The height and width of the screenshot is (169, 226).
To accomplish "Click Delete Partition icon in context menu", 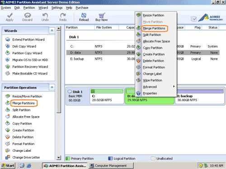I will coord(138,61).
